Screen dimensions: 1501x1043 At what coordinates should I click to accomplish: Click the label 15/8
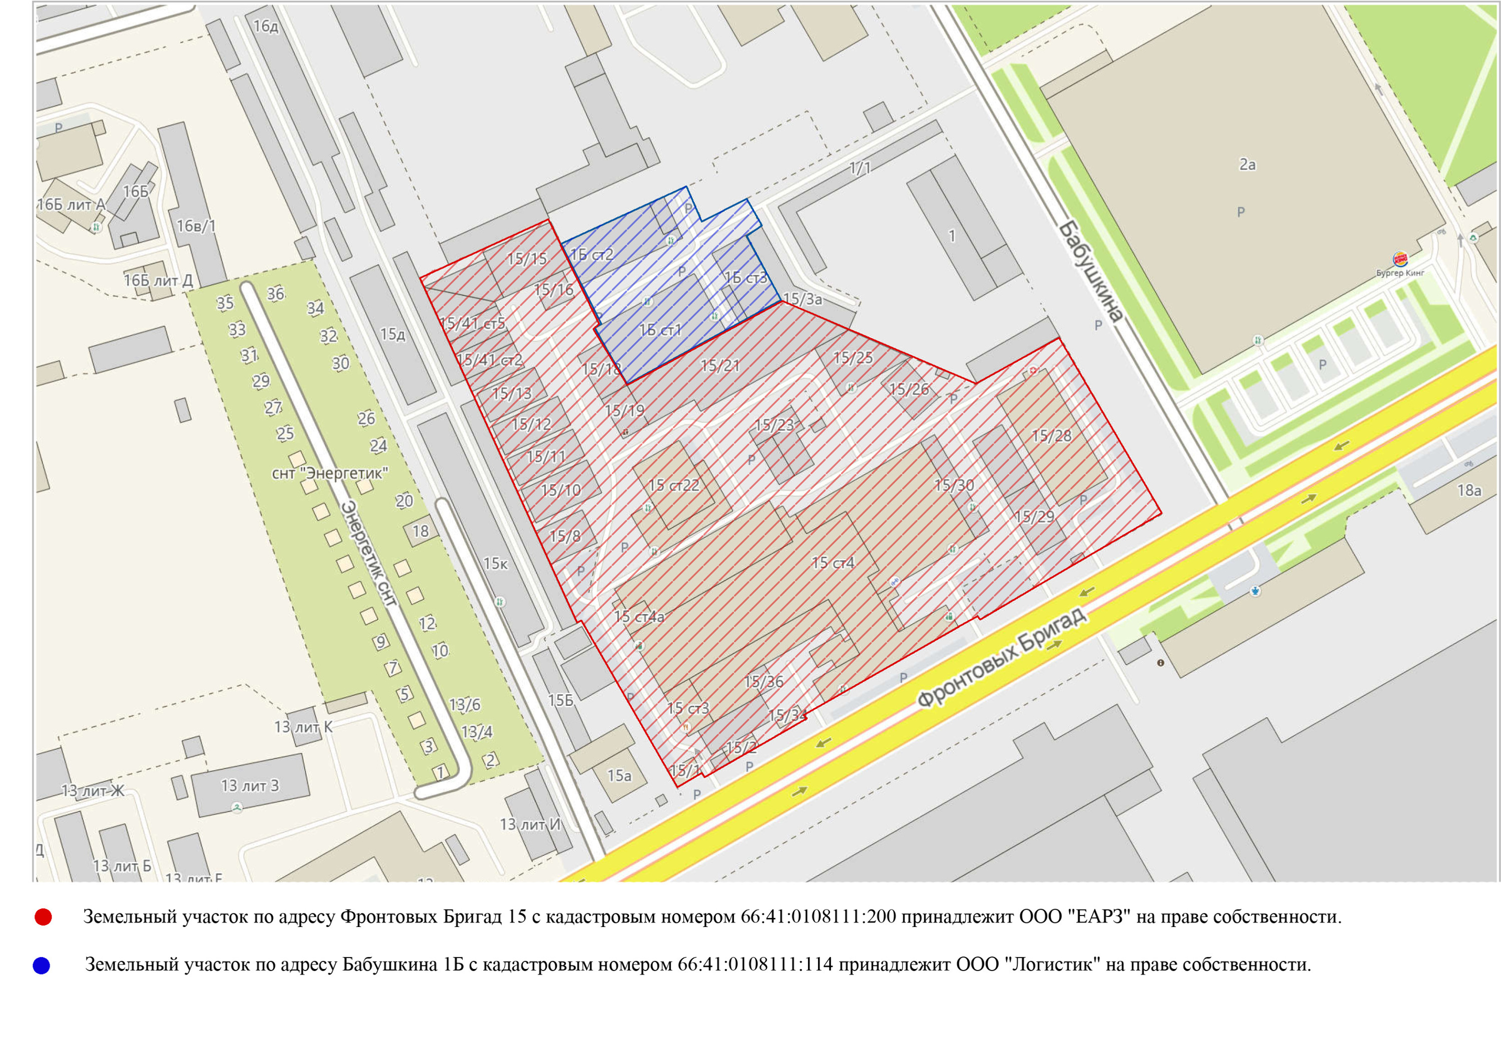coord(564,537)
